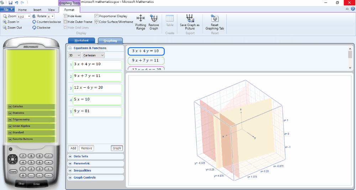
Task: Click the calculator key 9
Action: point(40,156)
